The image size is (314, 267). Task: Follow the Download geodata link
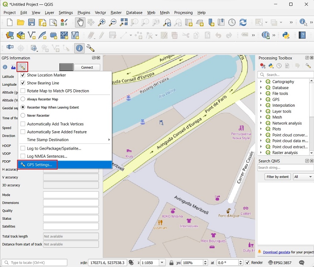coord(276,252)
